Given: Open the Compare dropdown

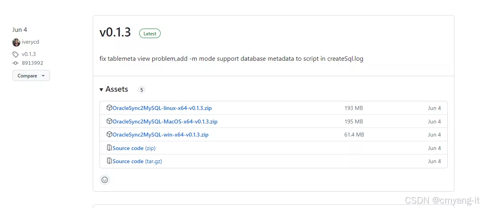Looking at the screenshot, I should 31,76.
